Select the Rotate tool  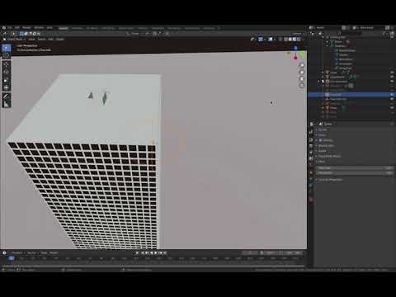(7, 73)
